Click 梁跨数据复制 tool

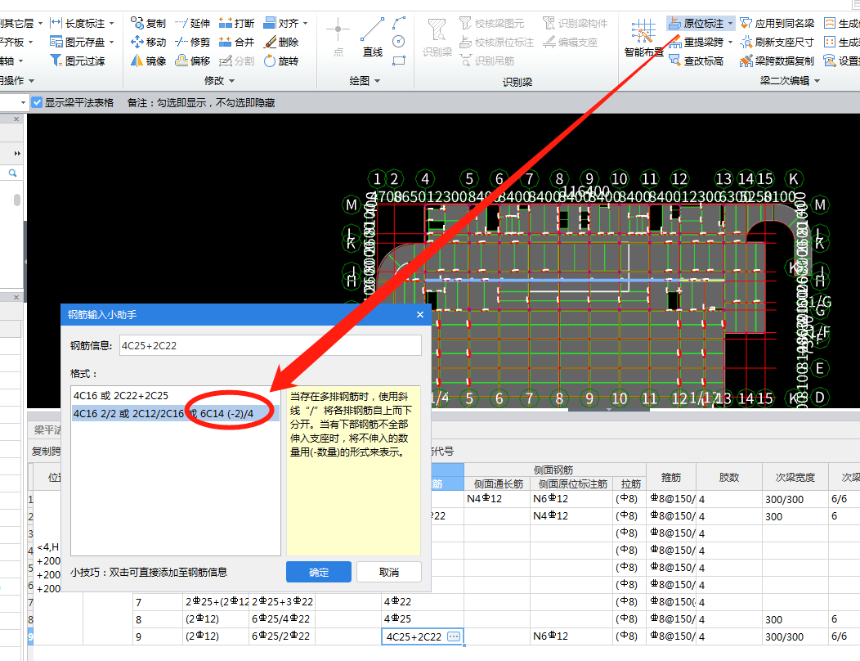[x=777, y=61]
